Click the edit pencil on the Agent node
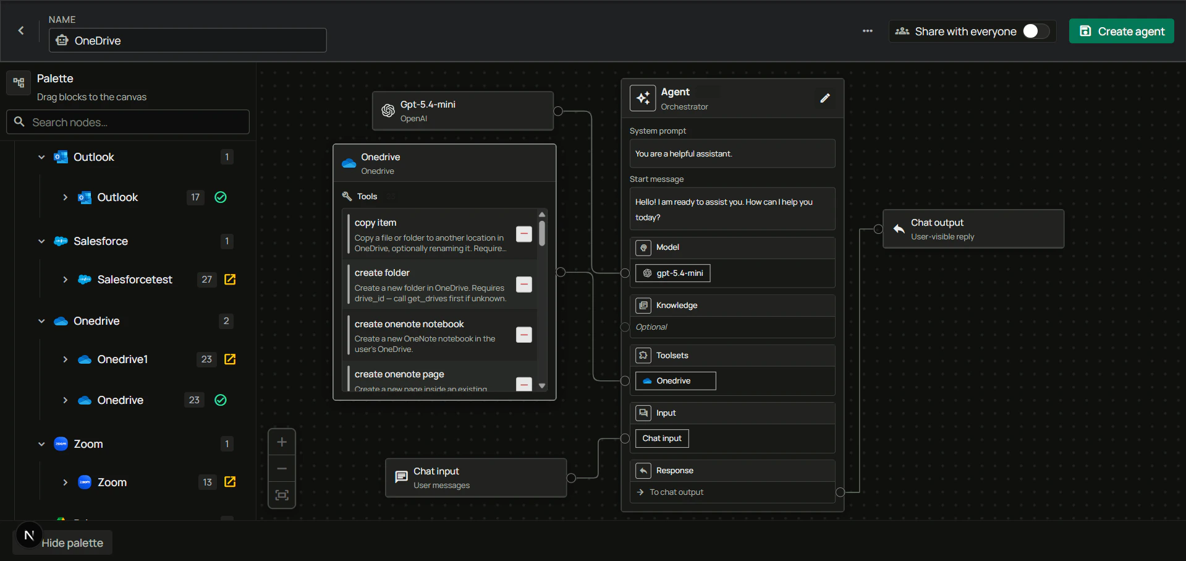This screenshot has height=561, width=1186. pyautogui.click(x=825, y=98)
